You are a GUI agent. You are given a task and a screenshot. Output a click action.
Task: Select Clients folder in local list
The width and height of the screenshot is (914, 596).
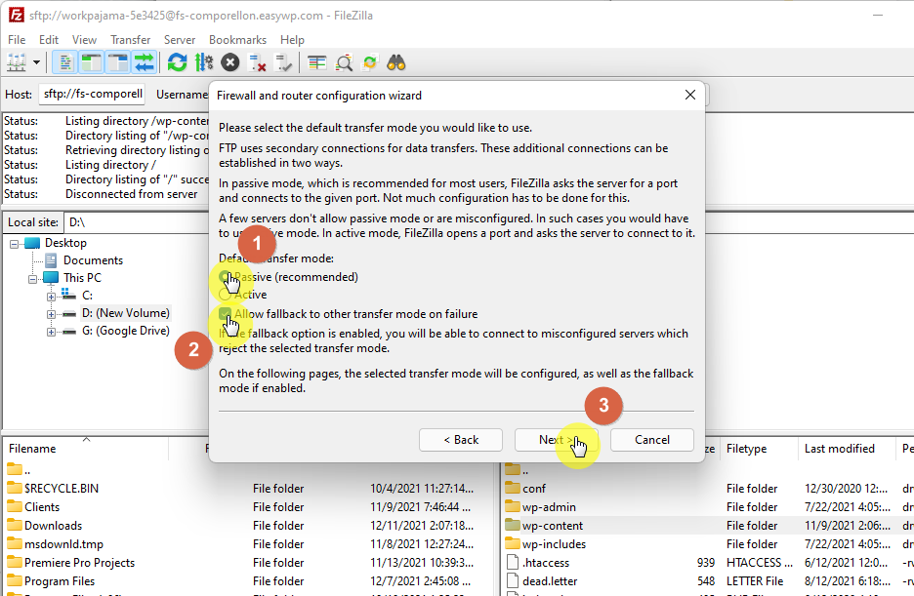click(41, 507)
